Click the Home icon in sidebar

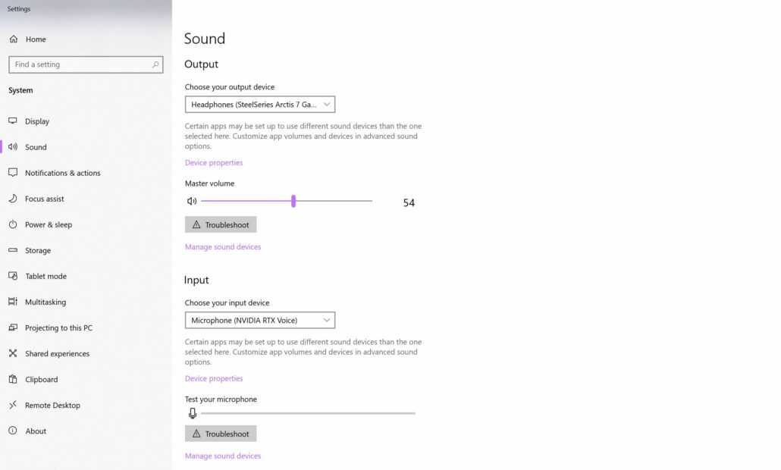click(x=14, y=39)
